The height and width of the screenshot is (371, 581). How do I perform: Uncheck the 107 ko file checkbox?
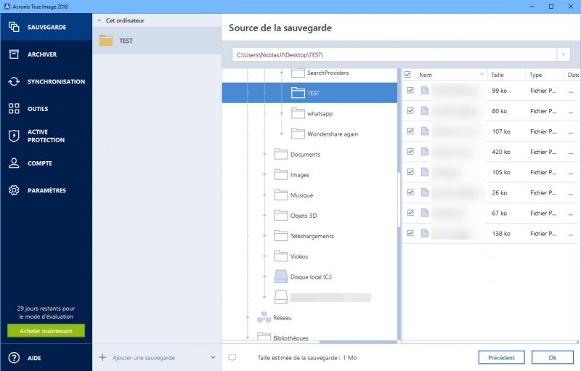pos(410,131)
